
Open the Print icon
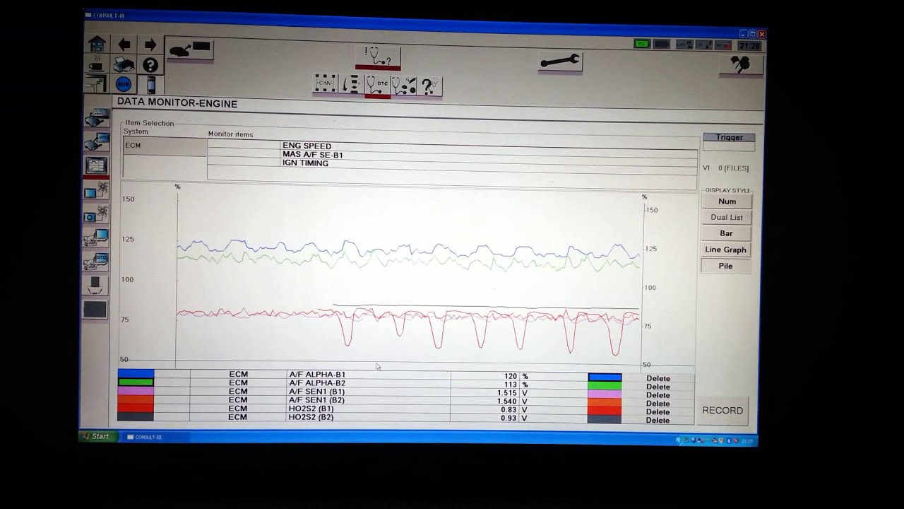click(124, 65)
